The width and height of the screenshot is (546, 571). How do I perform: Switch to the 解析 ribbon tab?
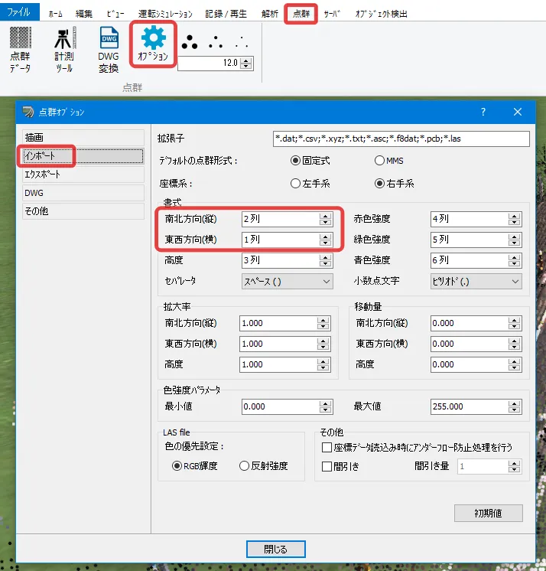tap(268, 14)
